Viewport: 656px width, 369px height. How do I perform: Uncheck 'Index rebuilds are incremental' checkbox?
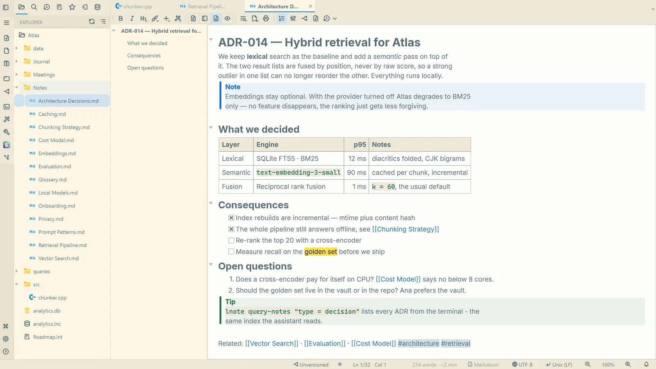pos(231,218)
